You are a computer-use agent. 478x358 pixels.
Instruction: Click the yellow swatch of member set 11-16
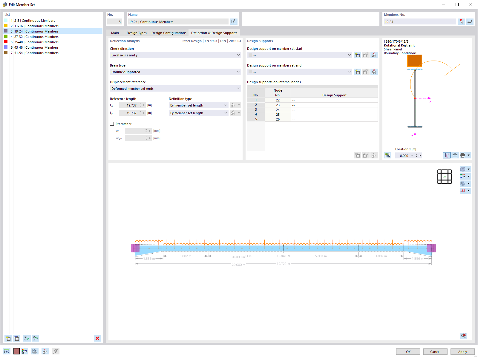(x=6, y=26)
